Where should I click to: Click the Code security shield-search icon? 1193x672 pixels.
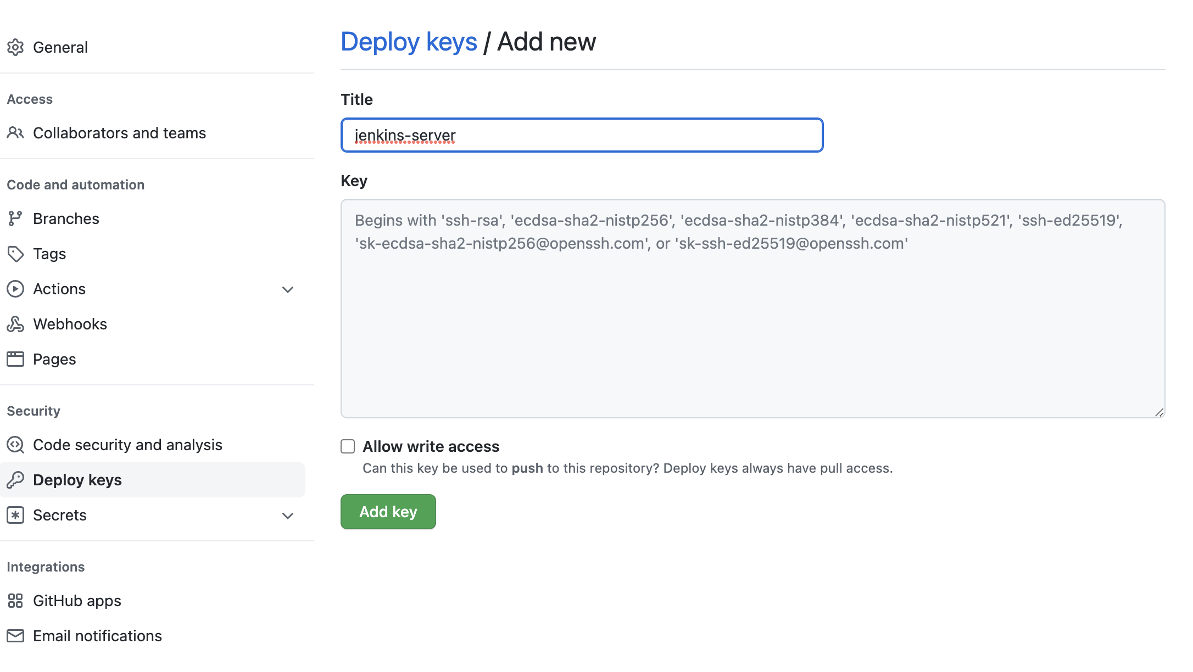point(15,445)
